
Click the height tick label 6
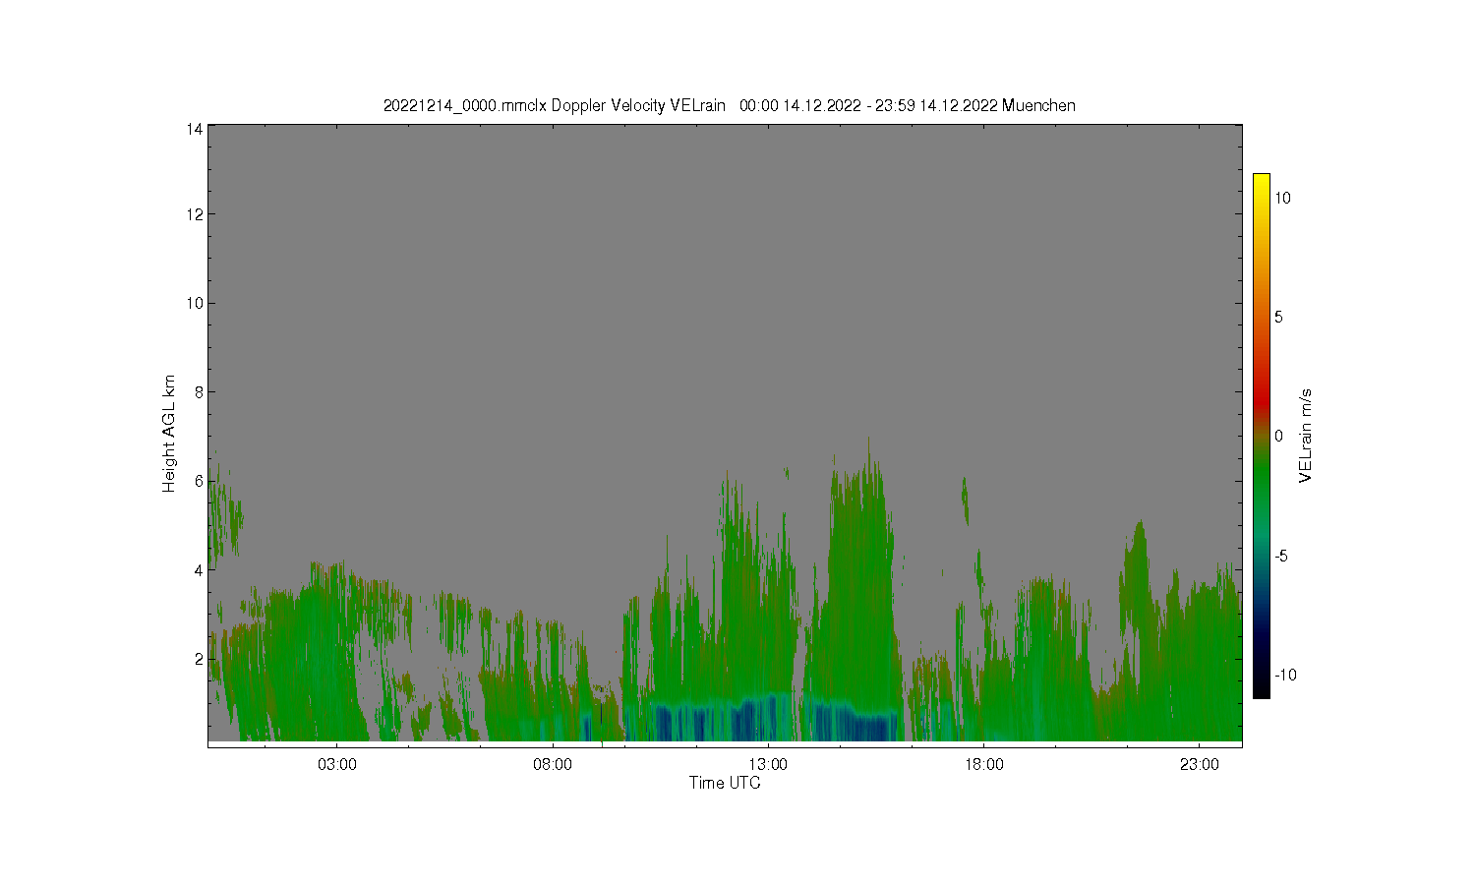[199, 481]
